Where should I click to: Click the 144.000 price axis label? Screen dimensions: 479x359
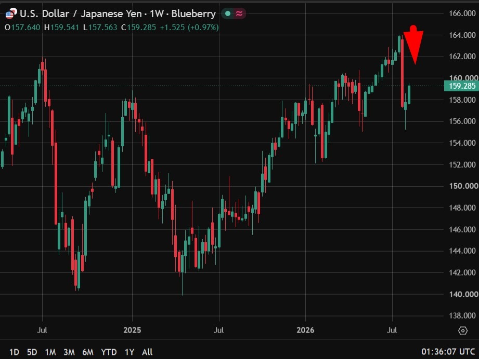coord(462,251)
